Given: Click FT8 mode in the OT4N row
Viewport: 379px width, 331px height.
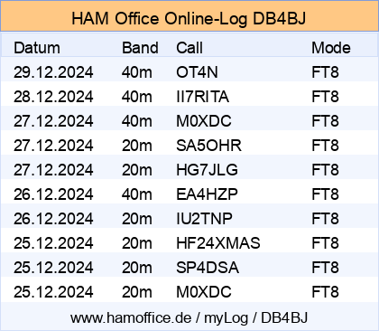Looking at the screenshot, I should click(325, 72).
